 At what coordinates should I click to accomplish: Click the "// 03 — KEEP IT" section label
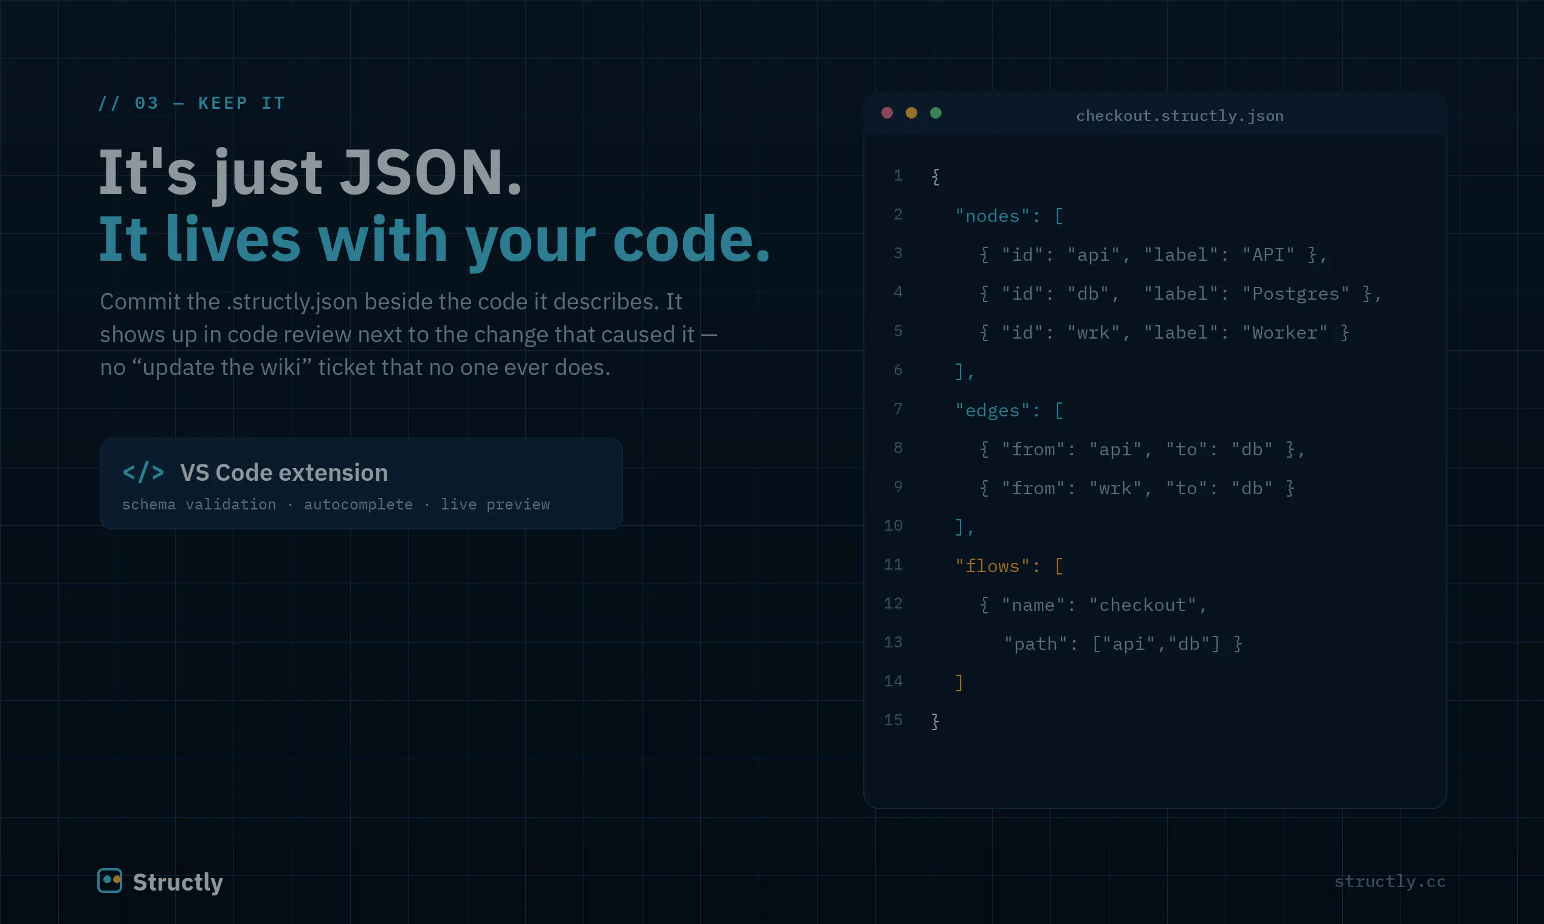[191, 103]
